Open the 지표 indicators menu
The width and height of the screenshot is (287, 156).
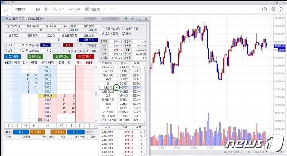[x=75, y=9]
